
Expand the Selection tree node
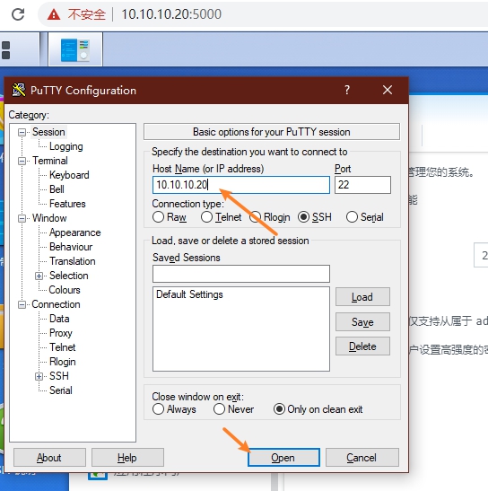click(39, 276)
